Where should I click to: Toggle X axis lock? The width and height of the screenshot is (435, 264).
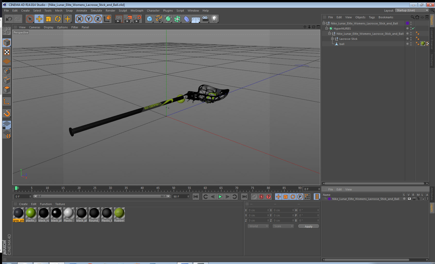[79, 19]
